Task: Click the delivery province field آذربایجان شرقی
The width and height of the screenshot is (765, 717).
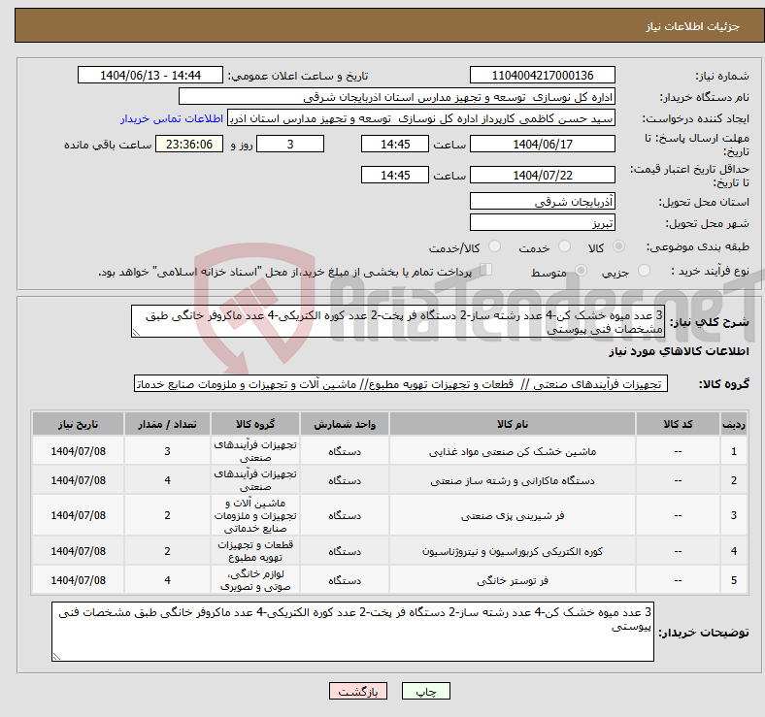Action: click(542, 201)
